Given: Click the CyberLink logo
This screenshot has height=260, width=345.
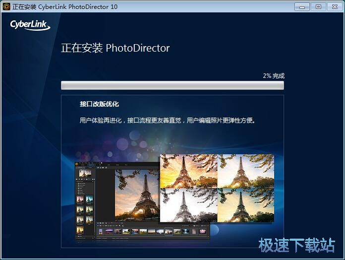Looking at the screenshot, I should coord(30,25).
